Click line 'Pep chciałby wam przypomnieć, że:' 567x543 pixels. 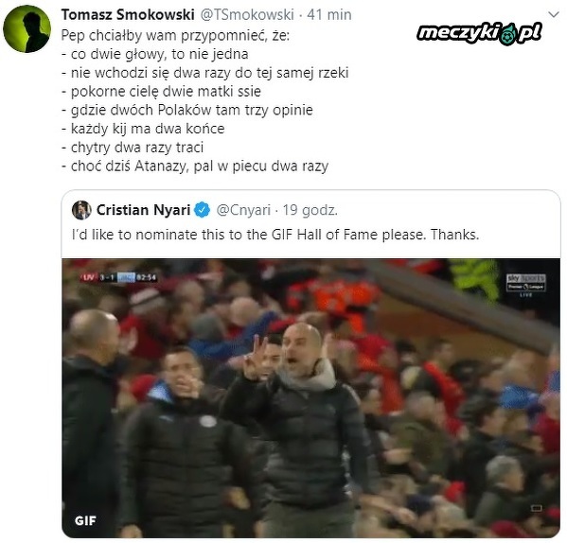click(x=175, y=35)
